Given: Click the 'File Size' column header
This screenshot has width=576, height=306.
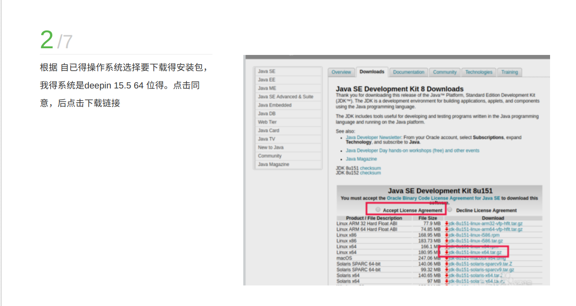Looking at the screenshot, I should 428,218.
